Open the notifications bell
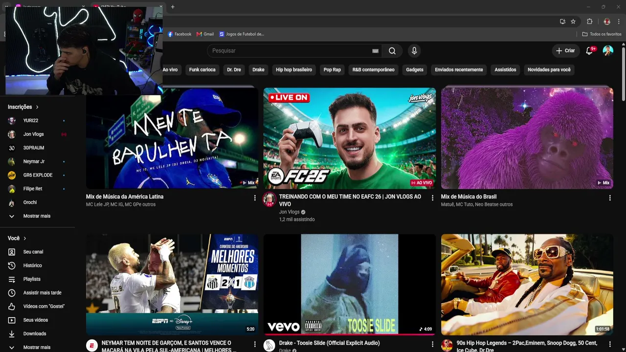Image resolution: width=626 pixels, height=352 pixels. [x=589, y=51]
